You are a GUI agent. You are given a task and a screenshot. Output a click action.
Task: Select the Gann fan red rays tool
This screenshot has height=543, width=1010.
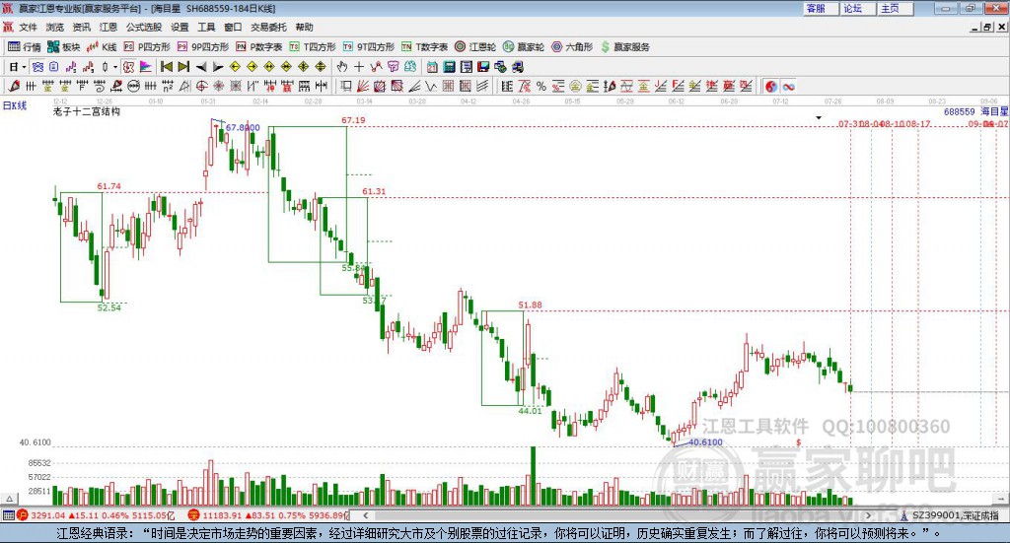pyautogui.click(x=363, y=86)
